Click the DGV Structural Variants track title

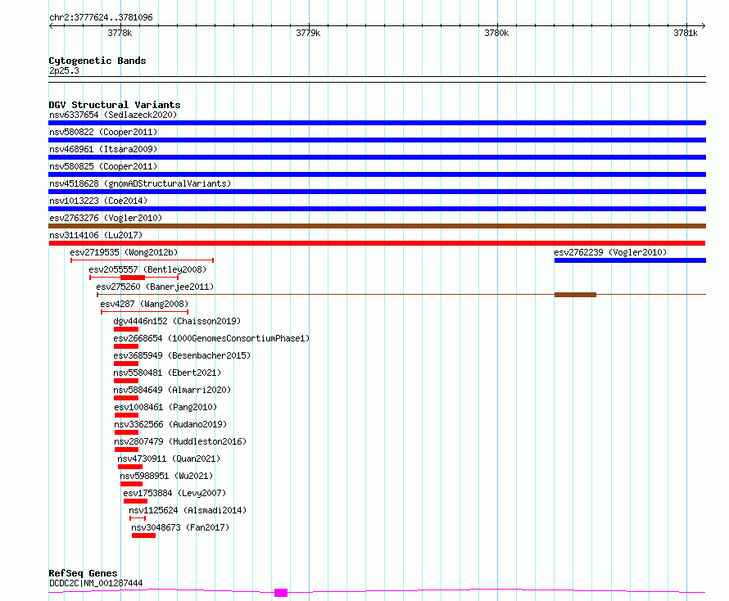[x=115, y=105]
